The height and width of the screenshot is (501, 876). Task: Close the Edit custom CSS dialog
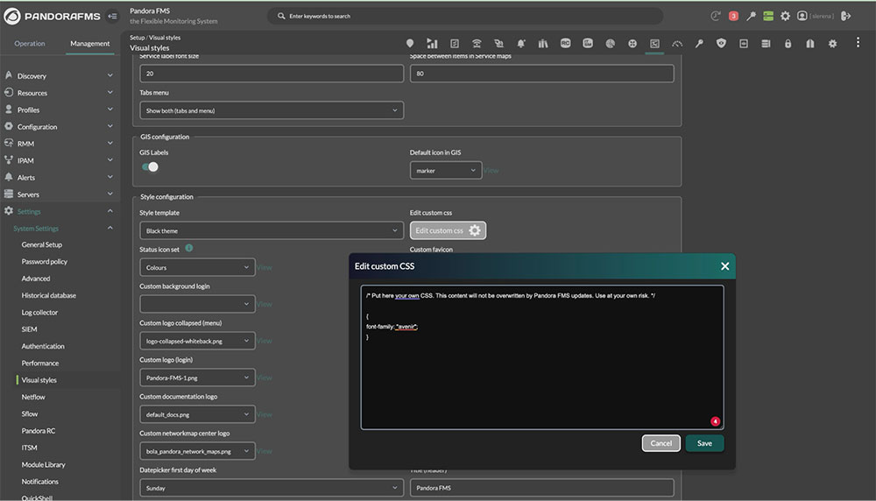coord(724,266)
